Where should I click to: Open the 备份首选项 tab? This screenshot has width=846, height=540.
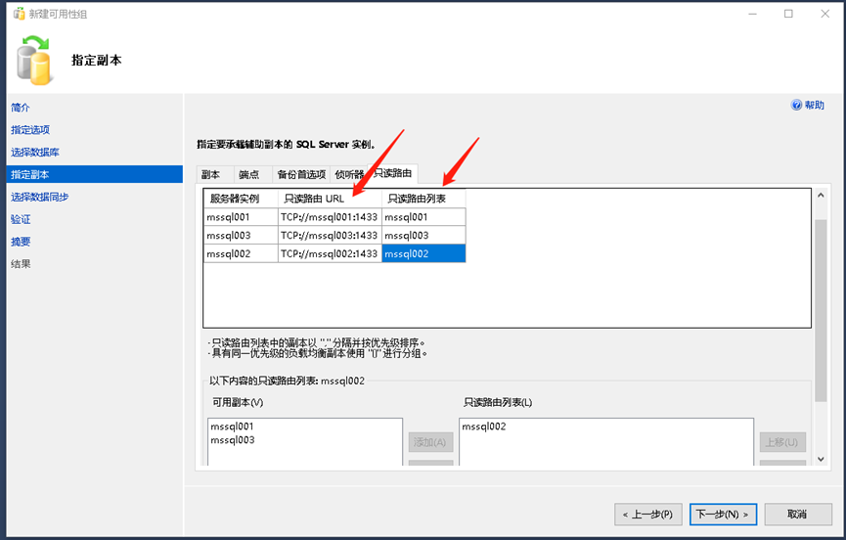coord(301,174)
